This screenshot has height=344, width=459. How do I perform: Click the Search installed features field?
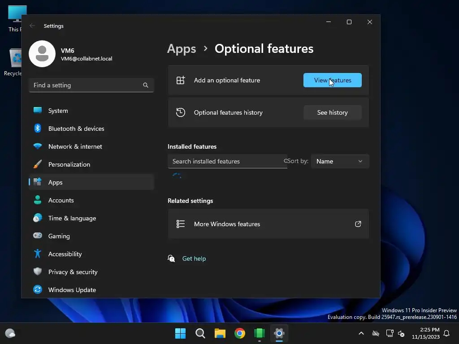pos(227,161)
